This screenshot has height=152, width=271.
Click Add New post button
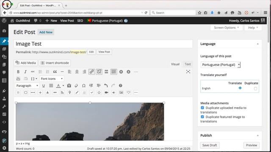[46, 32]
